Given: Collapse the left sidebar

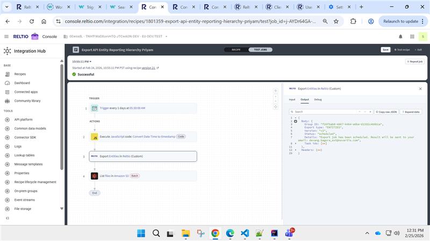Looking at the screenshot, I should pos(8,218).
